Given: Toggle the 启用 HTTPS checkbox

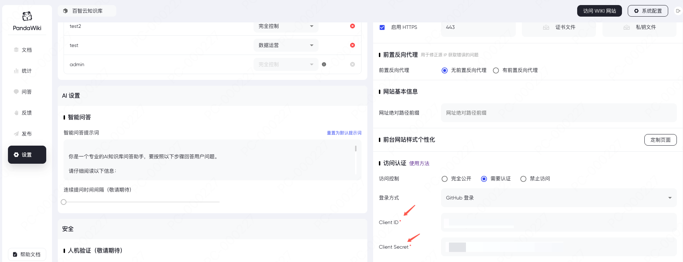Looking at the screenshot, I should coord(382,27).
